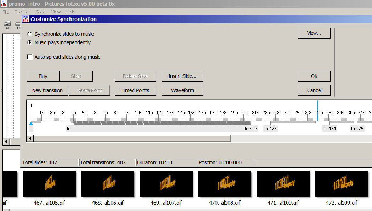Viewport: 372px width, 211px height.
Task: Open Timed Points
Action: pos(135,90)
